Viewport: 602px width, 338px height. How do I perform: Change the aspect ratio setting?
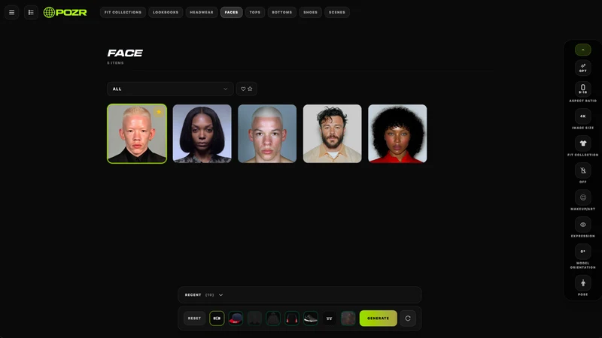582,89
